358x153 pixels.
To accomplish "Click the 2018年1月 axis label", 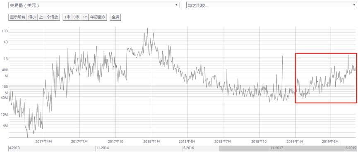I will coord(151,141).
